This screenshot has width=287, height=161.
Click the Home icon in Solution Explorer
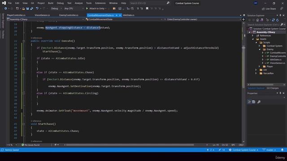point(257,20)
